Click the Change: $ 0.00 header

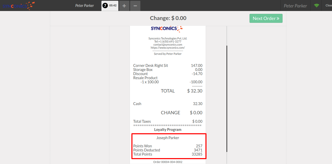(168, 18)
